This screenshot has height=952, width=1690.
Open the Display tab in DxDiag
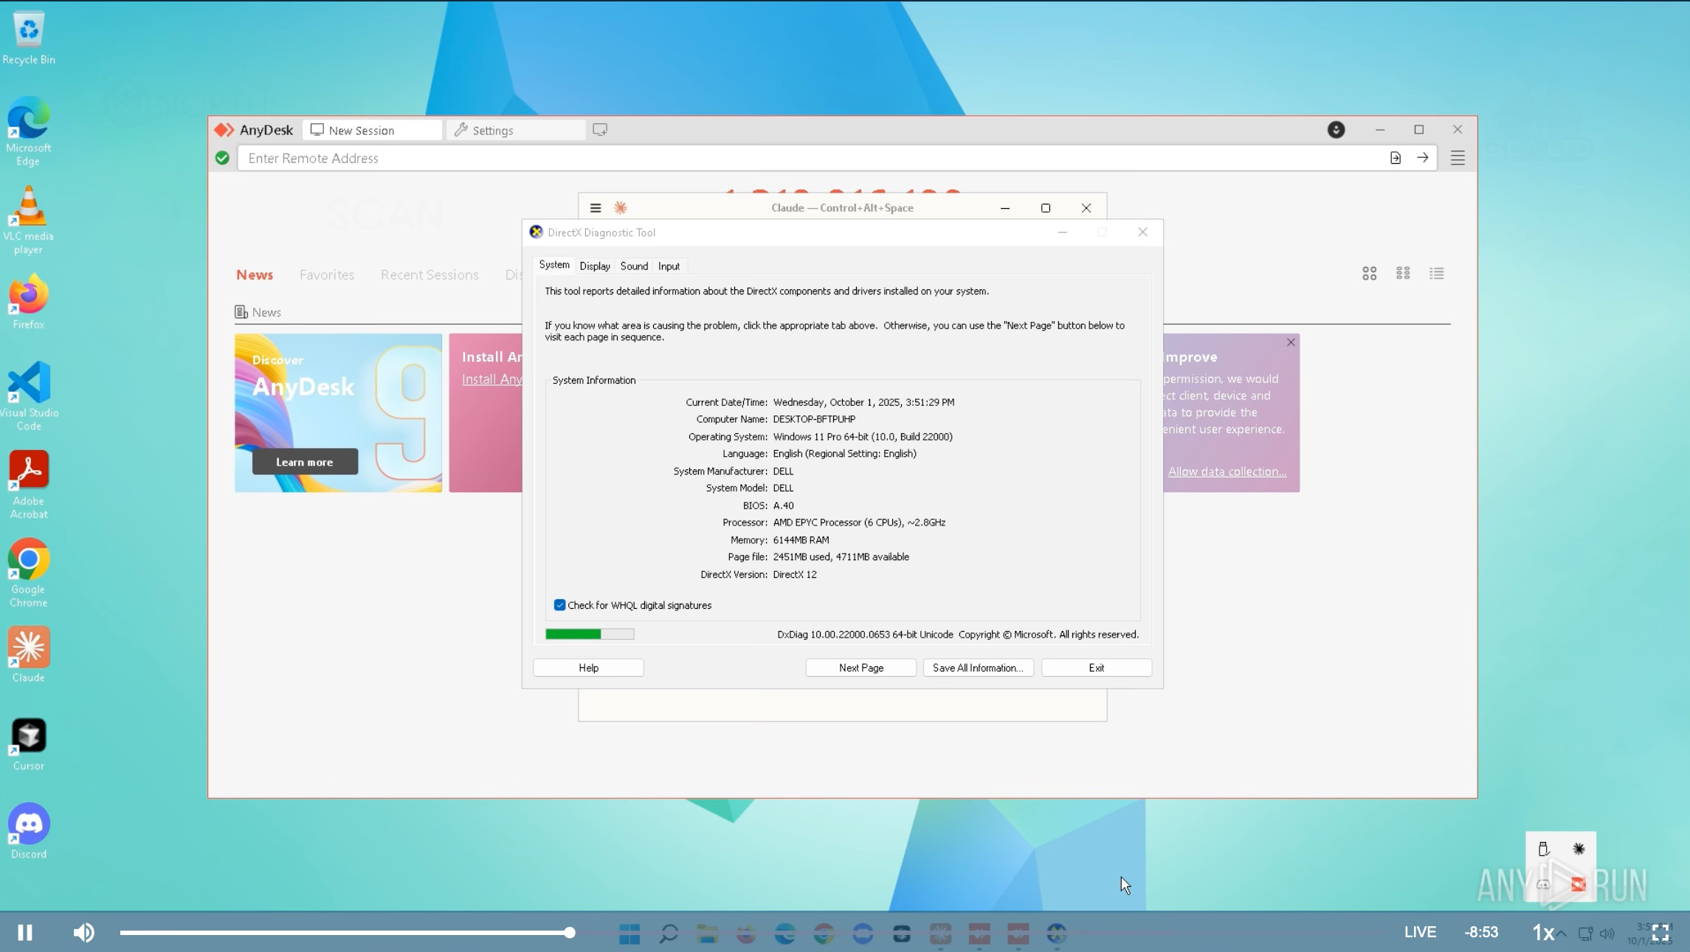click(594, 266)
